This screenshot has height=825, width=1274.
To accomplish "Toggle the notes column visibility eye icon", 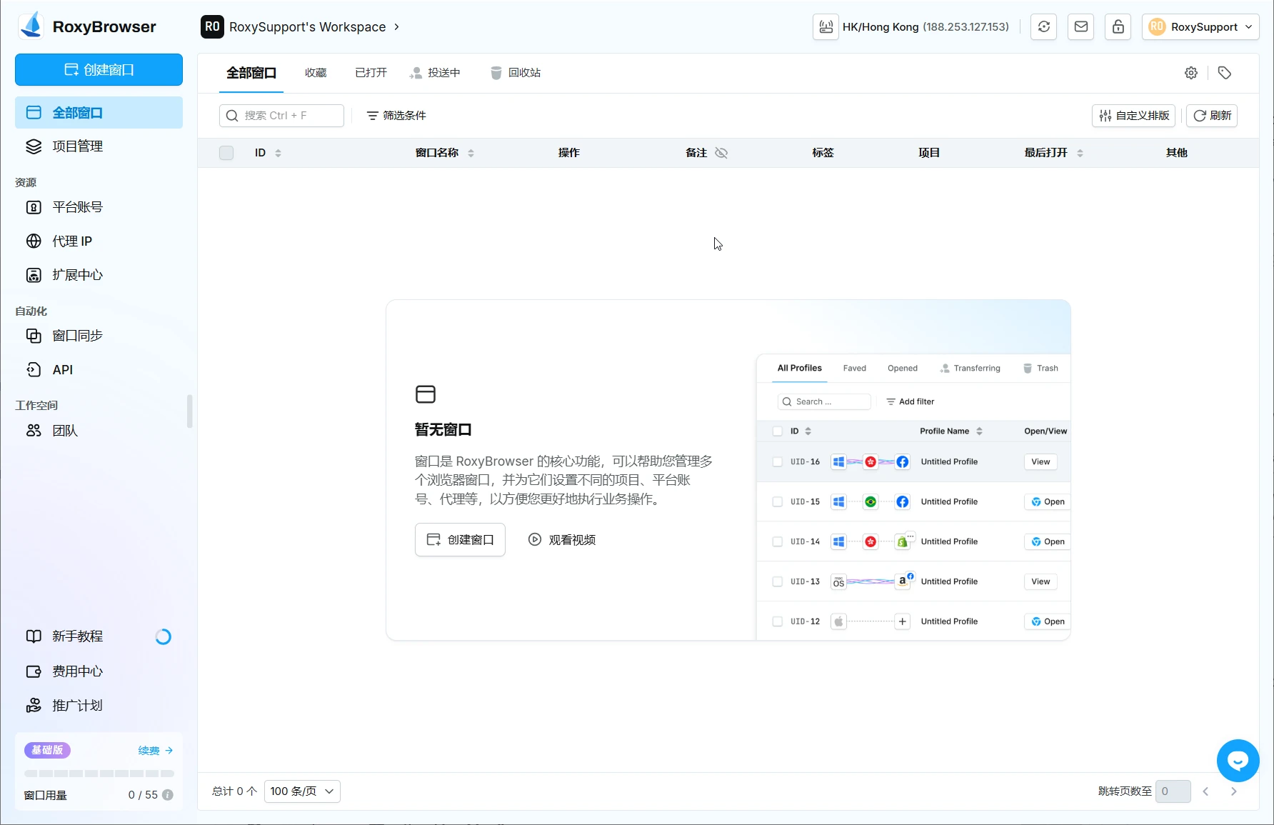I will coord(721,153).
